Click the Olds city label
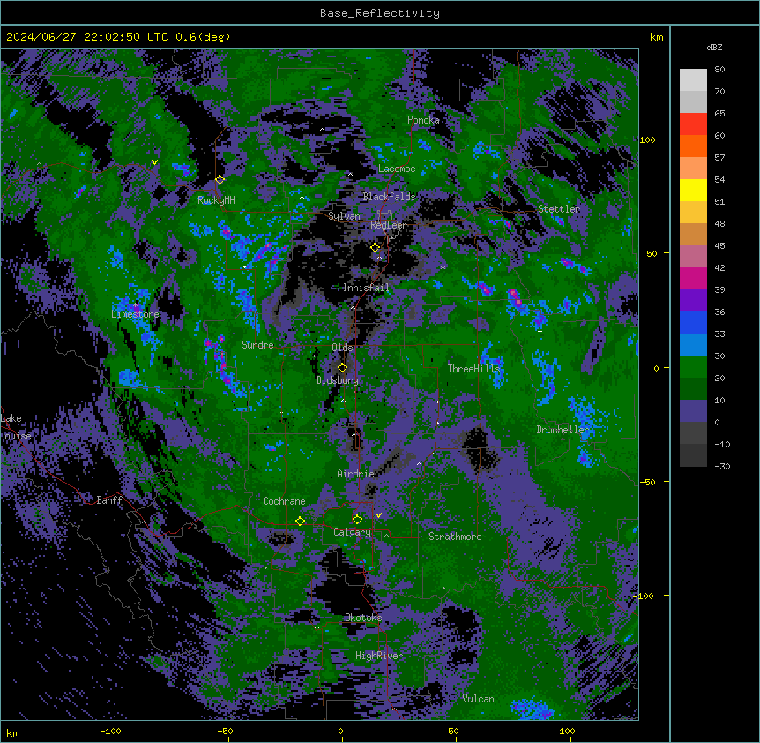The height and width of the screenshot is (743, 760). pos(342,348)
